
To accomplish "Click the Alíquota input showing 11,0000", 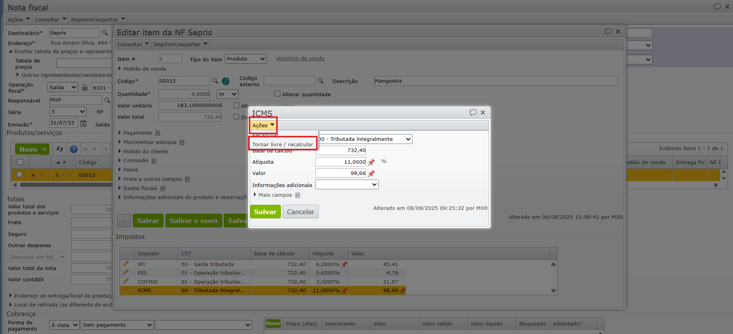I will [341, 162].
